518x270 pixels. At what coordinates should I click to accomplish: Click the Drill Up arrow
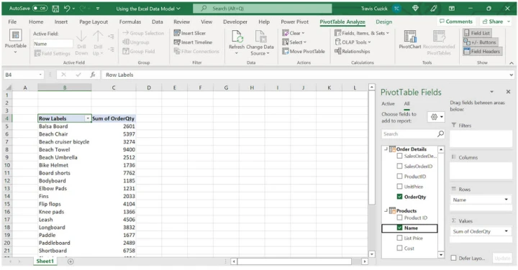[x=98, y=43]
